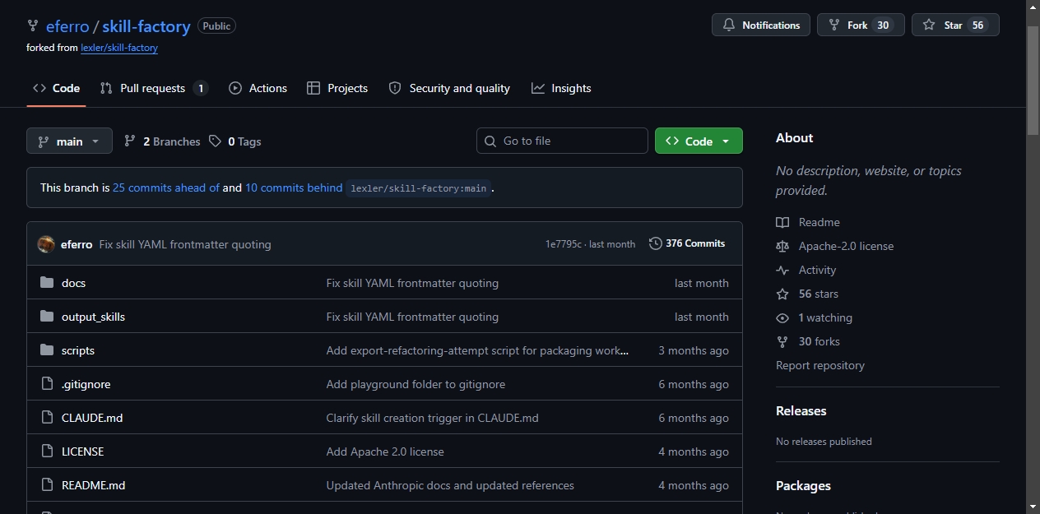1040x514 pixels.
Task: Click the eye icon beside 1 watching
Action: [x=782, y=317]
